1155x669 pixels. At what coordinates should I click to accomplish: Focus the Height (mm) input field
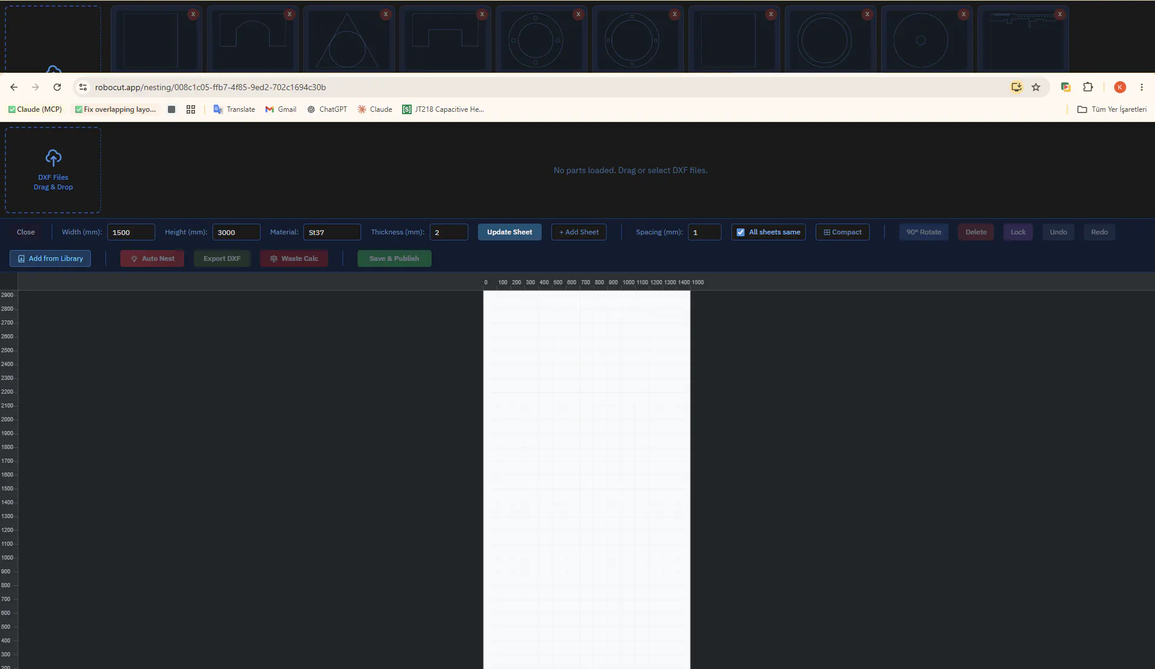[x=236, y=232]
